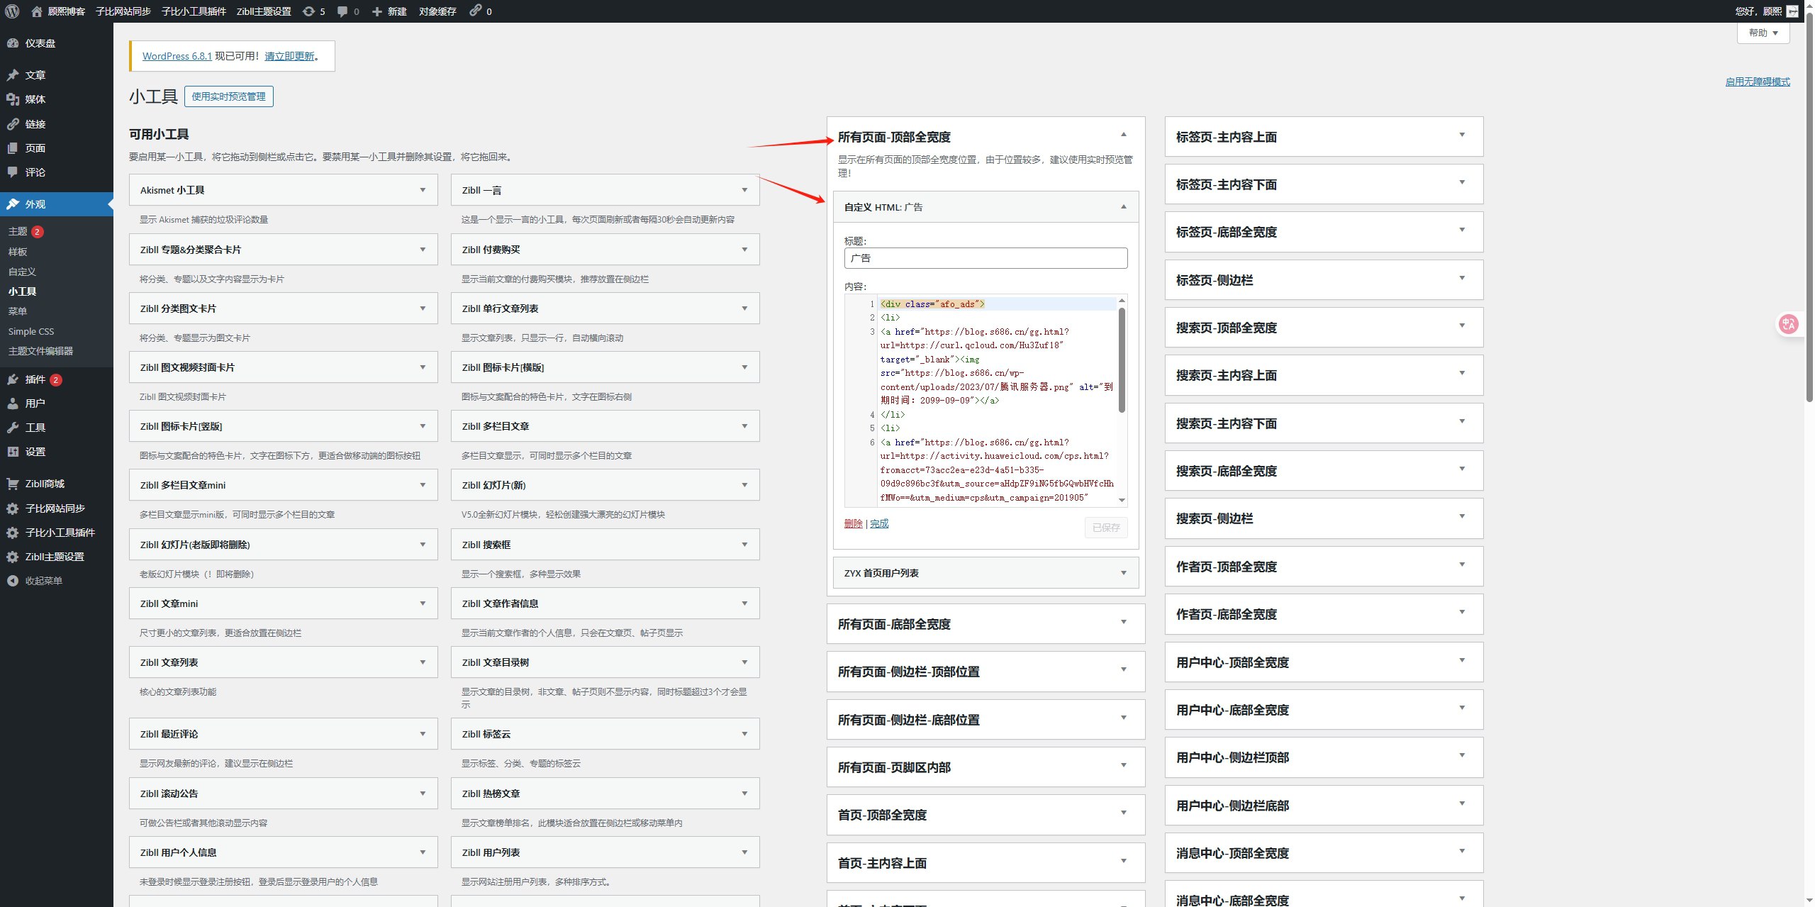Expand the ZYX 首页用户列表 widget
Image resolution: width=1815 pixels, height=907 pixels.
[1124, 573]
